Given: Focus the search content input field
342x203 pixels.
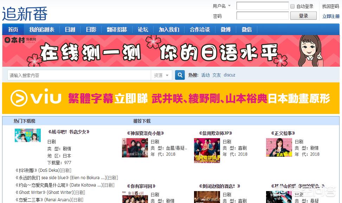Looking at the screenshot, I should point(79,75).
